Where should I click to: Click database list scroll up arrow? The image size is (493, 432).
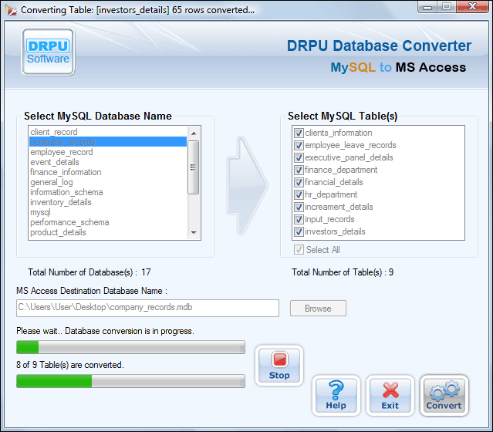194,133
